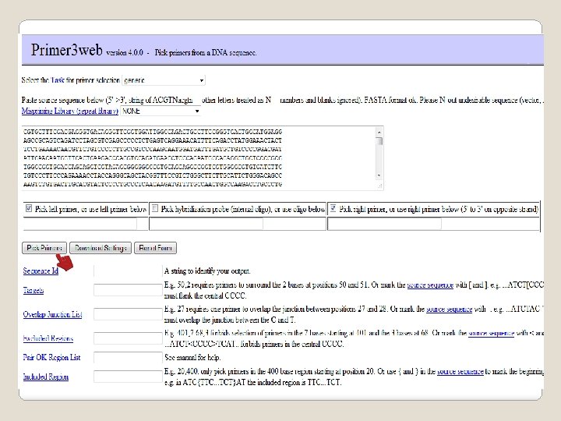The width and height of the screenshot is (561, 421).
Task: Click the Pair OK Region List input field
Action: (128, 357)
